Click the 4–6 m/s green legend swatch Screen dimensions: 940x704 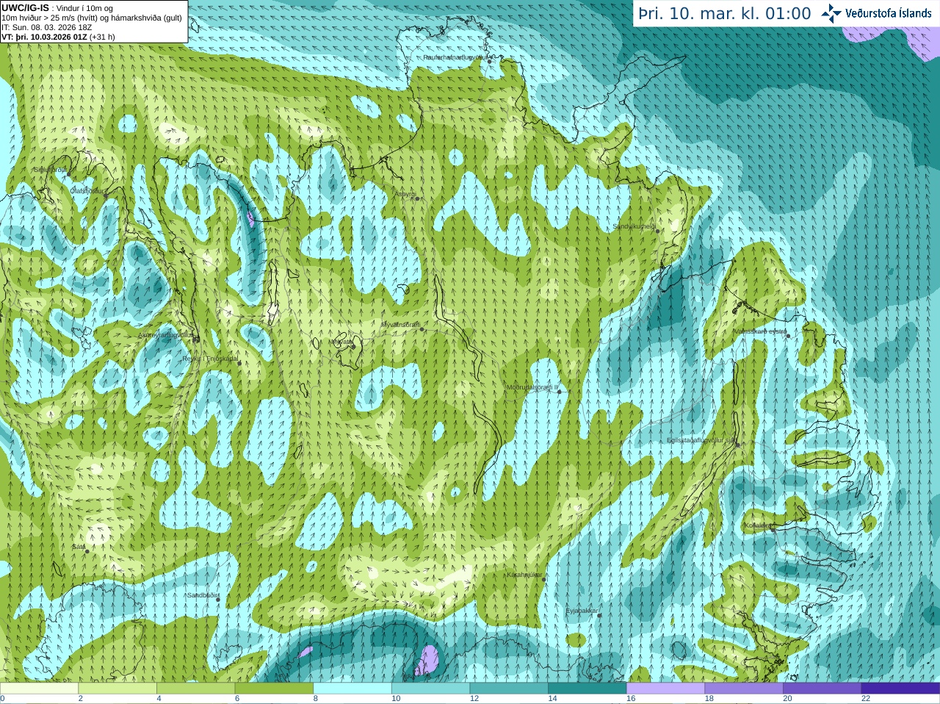195,689
